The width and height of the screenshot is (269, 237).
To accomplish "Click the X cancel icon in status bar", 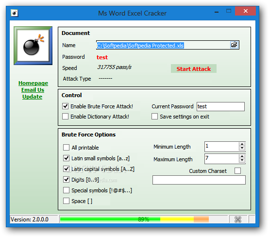I will [x=238, y=220].
